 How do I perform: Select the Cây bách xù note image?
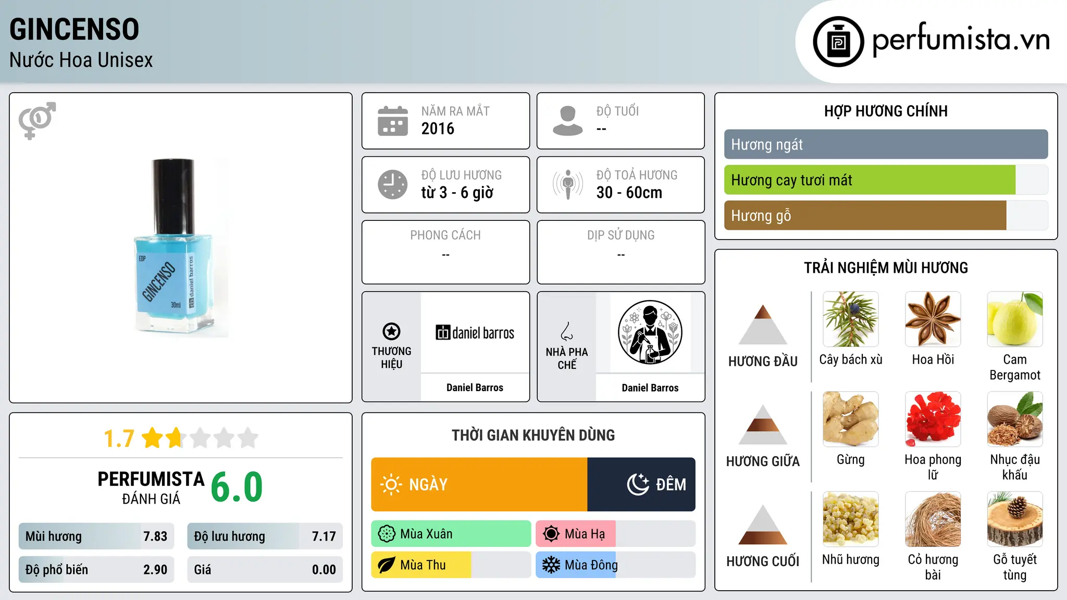pyautogui.click(x=851, y=319)
